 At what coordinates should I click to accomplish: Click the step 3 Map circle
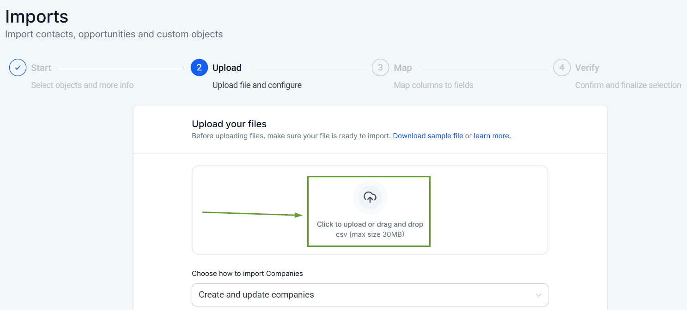click(380, 68)
